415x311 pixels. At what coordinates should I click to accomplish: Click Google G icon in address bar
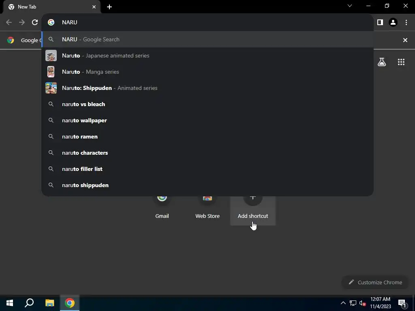click(x=51, y=22)
